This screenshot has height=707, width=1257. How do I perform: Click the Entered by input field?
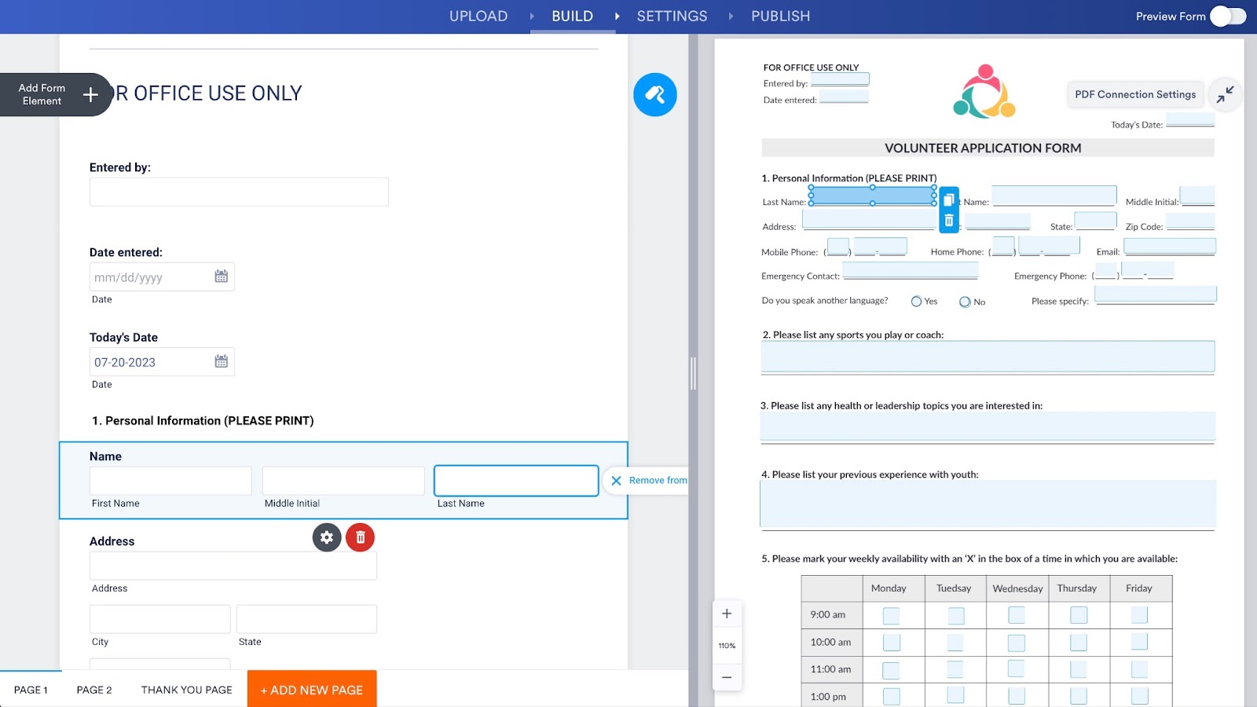click(x=239, y=192)
